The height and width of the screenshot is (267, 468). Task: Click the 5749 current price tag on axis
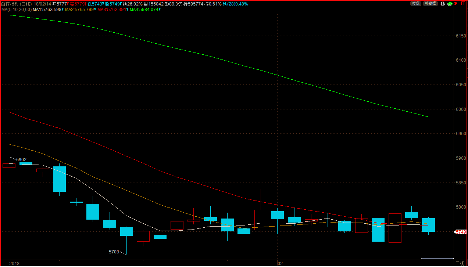[x=461, y=232]
